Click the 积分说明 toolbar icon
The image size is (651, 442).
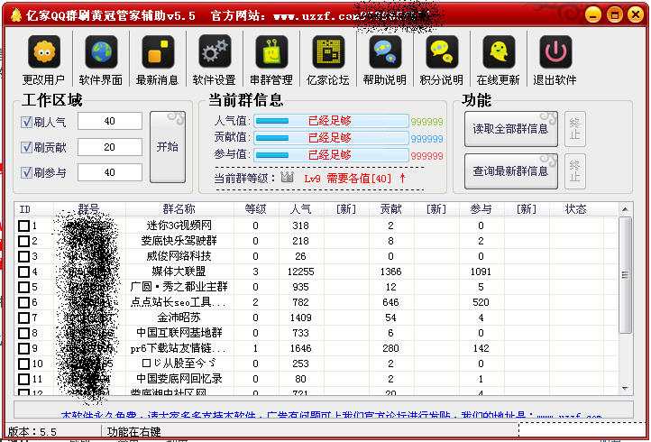click(x=442, y=52)
